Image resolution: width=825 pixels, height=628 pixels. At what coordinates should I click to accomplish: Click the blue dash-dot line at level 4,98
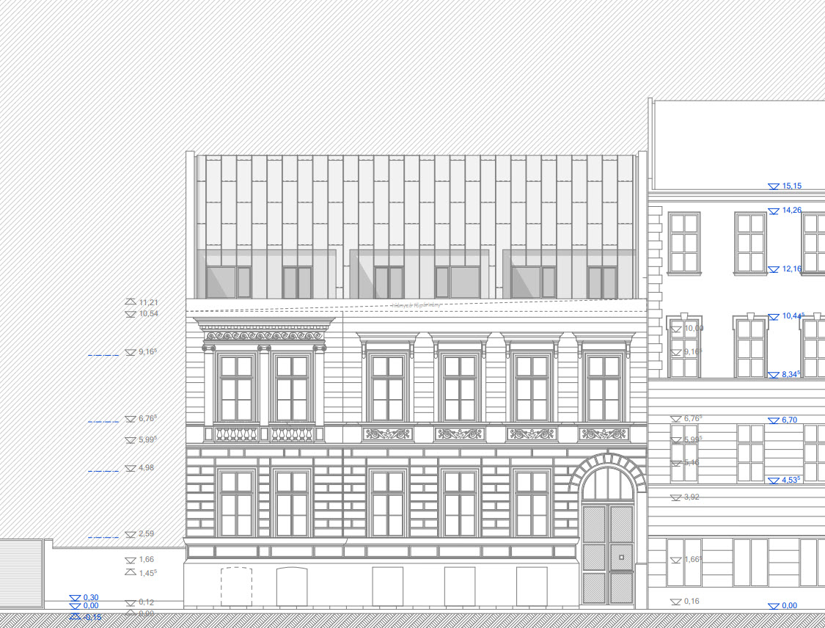(103, 471)
